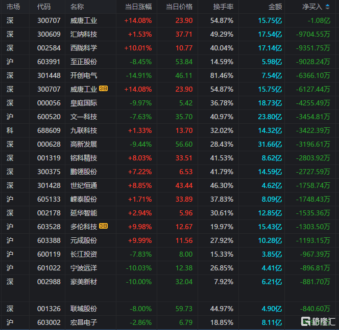Viewport: 339px width, 330px height.
Task: Click net buy value -840.60万
Action: point(315,309)
